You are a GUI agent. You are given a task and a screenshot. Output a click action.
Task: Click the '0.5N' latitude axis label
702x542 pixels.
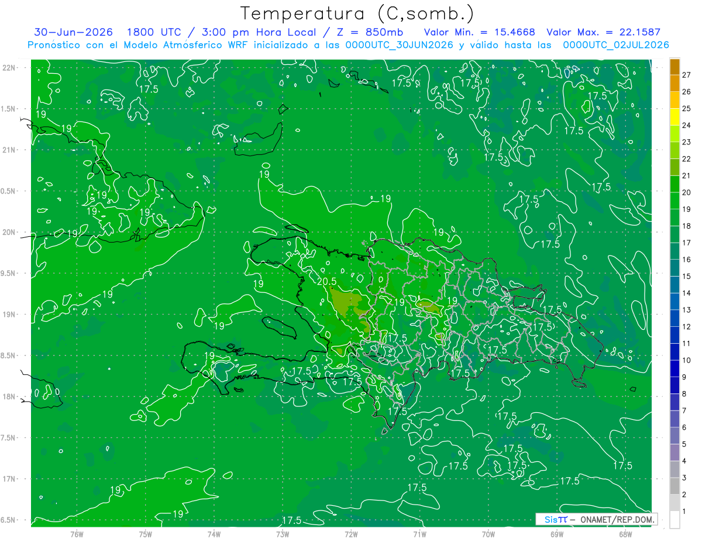8,191
